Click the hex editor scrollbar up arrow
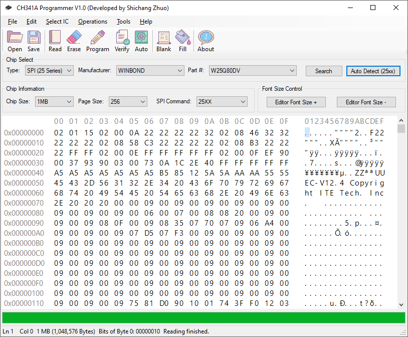This screenshot has width=408, height=337. coord(401,120)
